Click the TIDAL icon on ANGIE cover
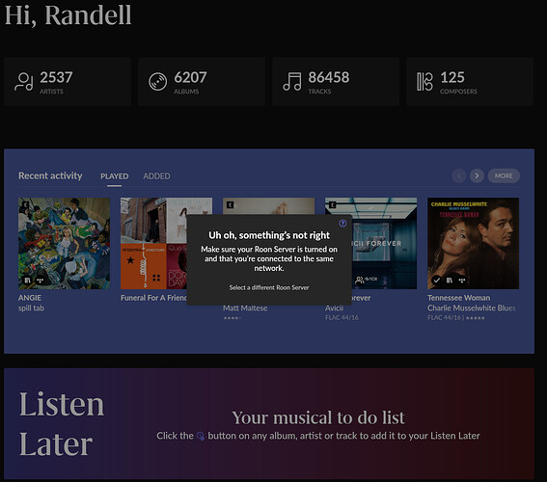Screen dimensions: 547x482 40,280
